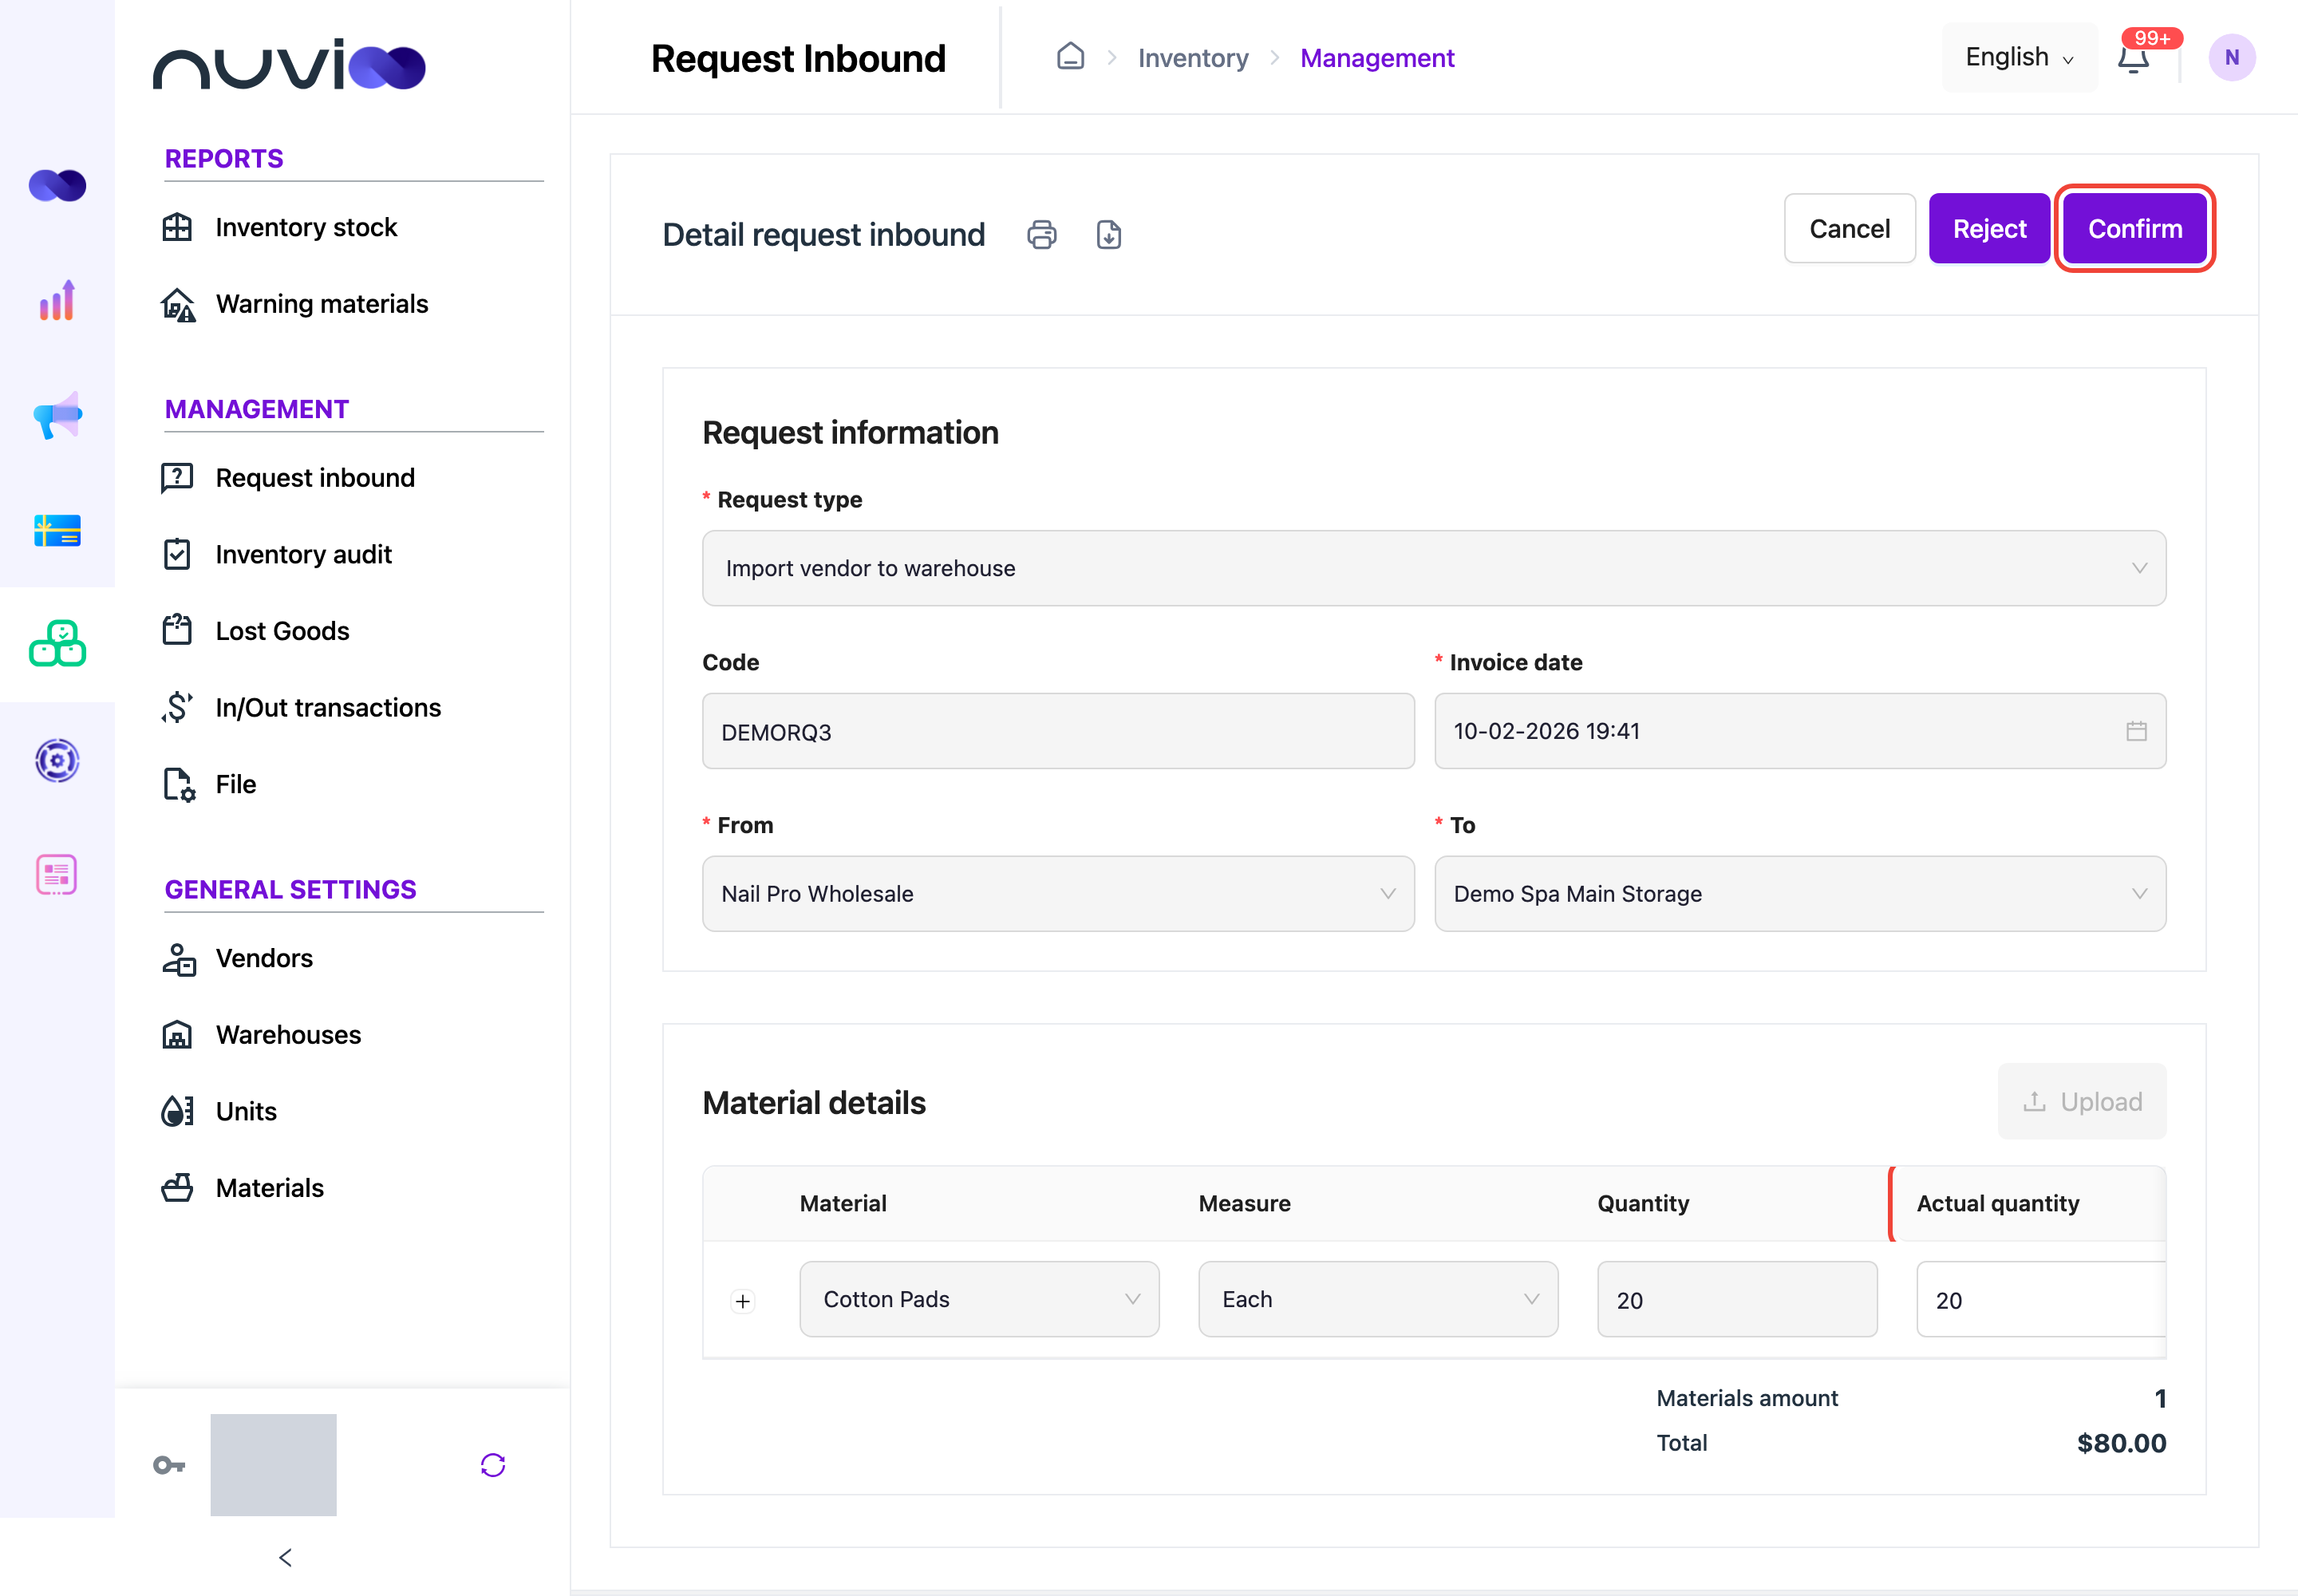
Task: Click the Inventory breadcrumb link
Action: pos(1192,58)
